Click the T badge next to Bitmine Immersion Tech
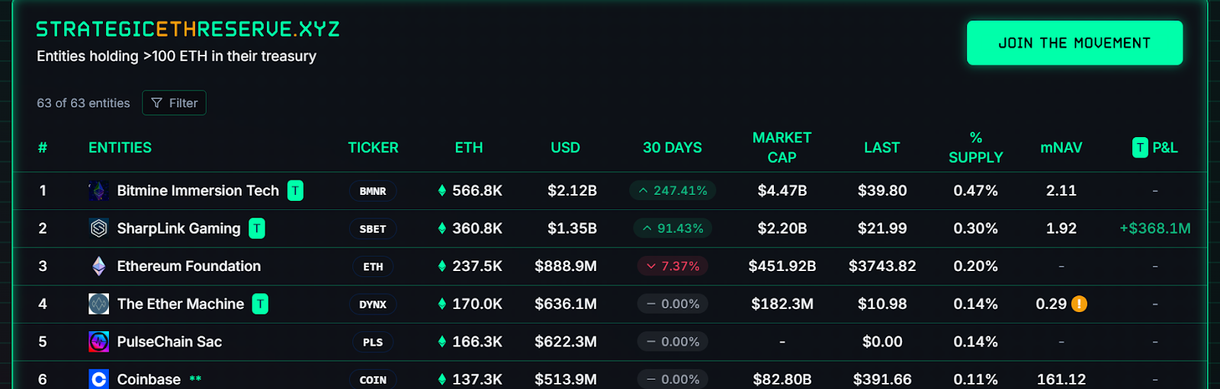 coord(295,191)
